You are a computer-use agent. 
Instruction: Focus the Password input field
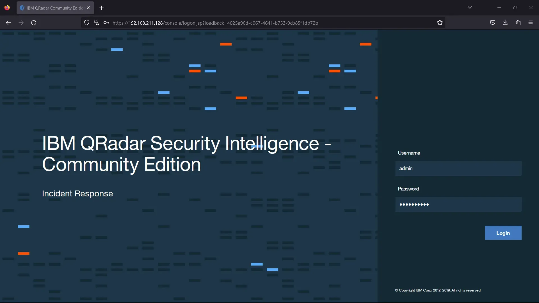coord(458,204)
